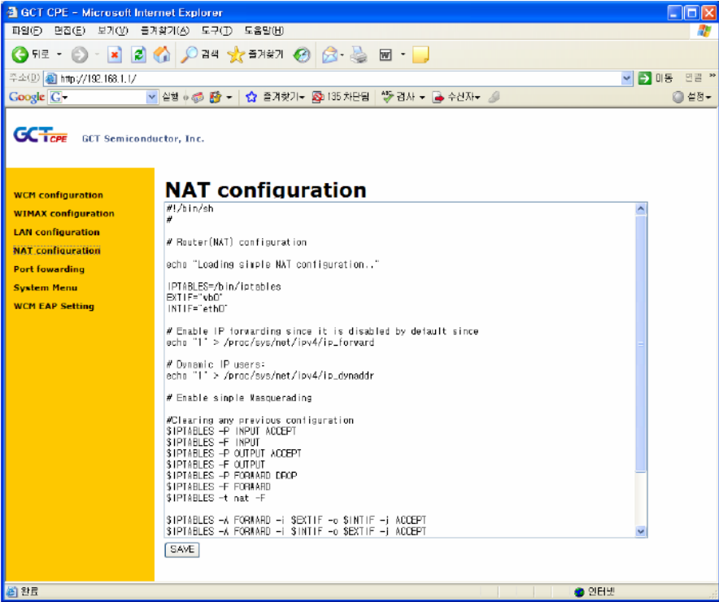Click the popup blocker 135 blocked icon
Viewport: 719px width, 602px height.
[317, 97]
